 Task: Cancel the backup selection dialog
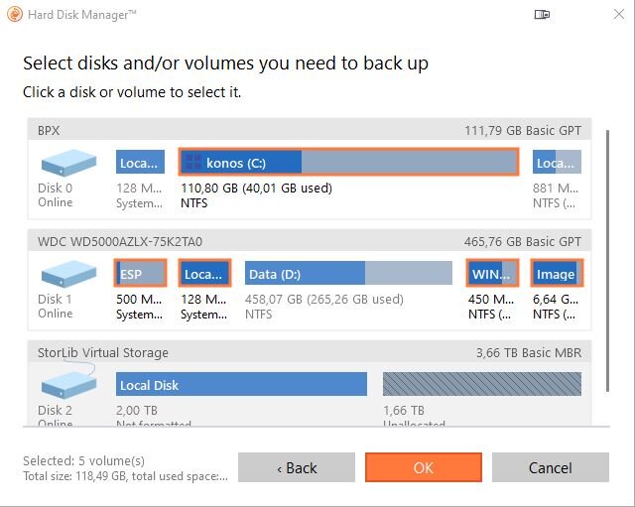550,467
